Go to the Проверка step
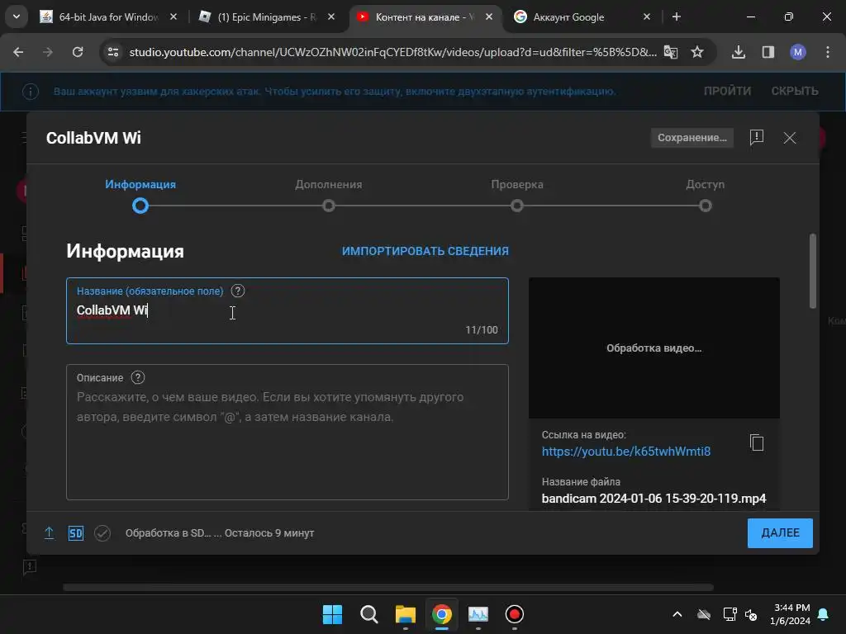 pos(517,195)
